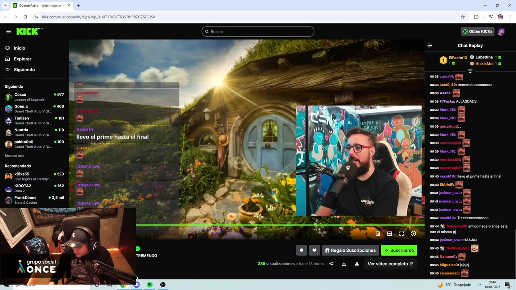Viewport: 516px width, 290px height.
Task: Expand the gift leaderboard arrow
Action: coord(470,71)
